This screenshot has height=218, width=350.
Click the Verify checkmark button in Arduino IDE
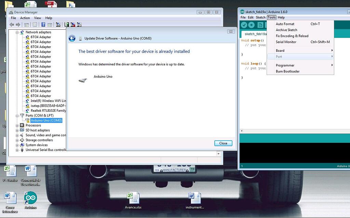[x=244, y=25]
